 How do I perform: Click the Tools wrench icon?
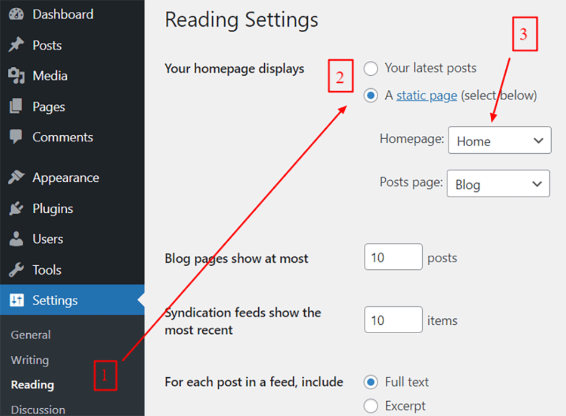pos(16,270)
